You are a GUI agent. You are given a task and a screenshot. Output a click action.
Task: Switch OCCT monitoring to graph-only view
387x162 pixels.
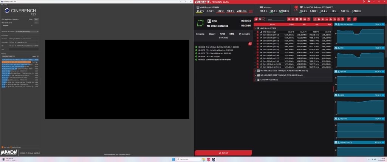pos(263,19)
